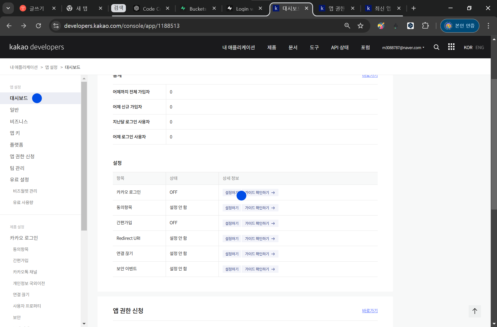
Task: Open the colorful paint extension icon
Action: tap(381, 26)
